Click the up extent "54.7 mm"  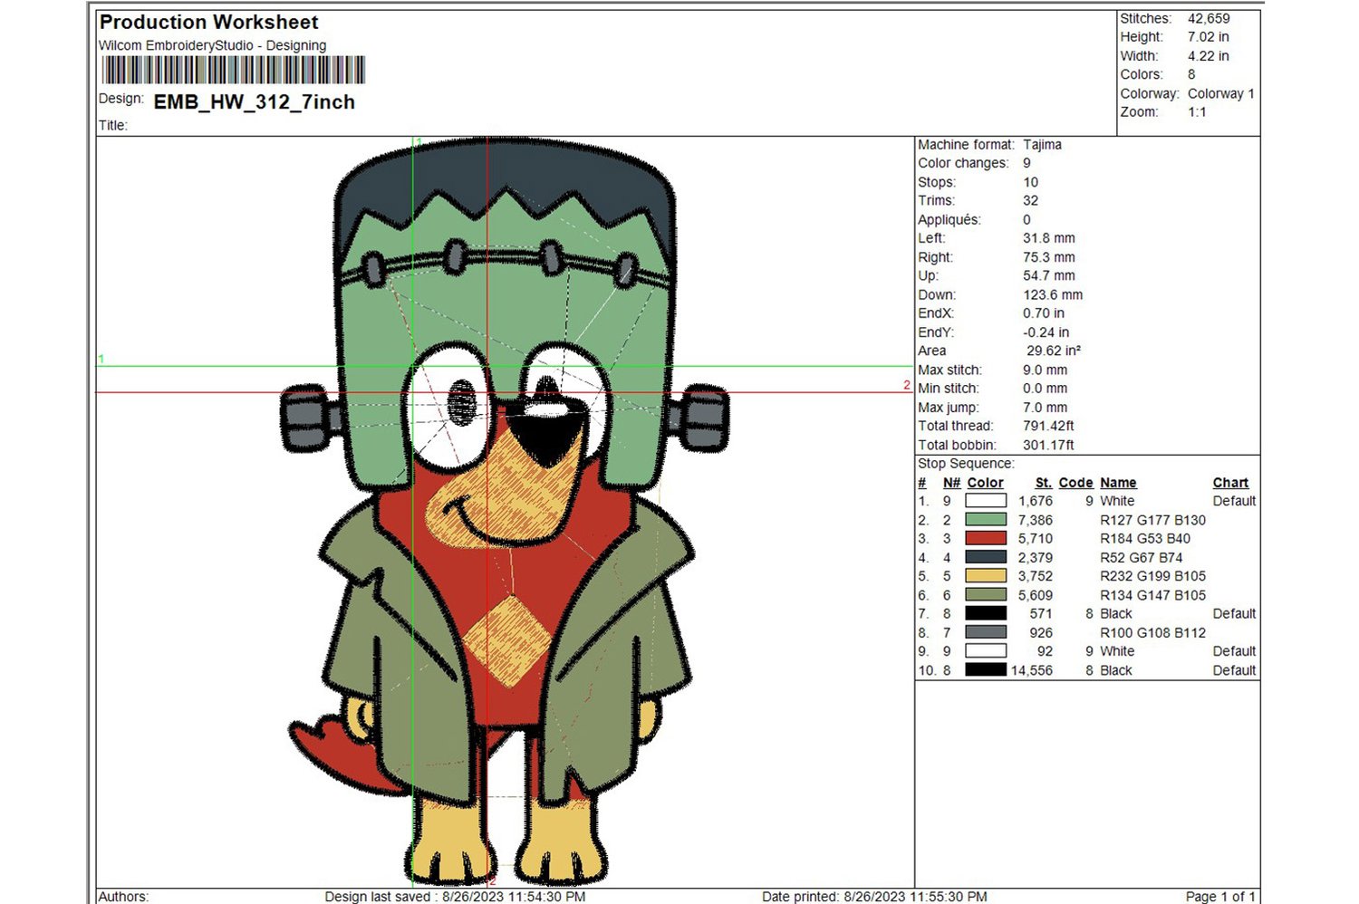(x=1049, y=275)
